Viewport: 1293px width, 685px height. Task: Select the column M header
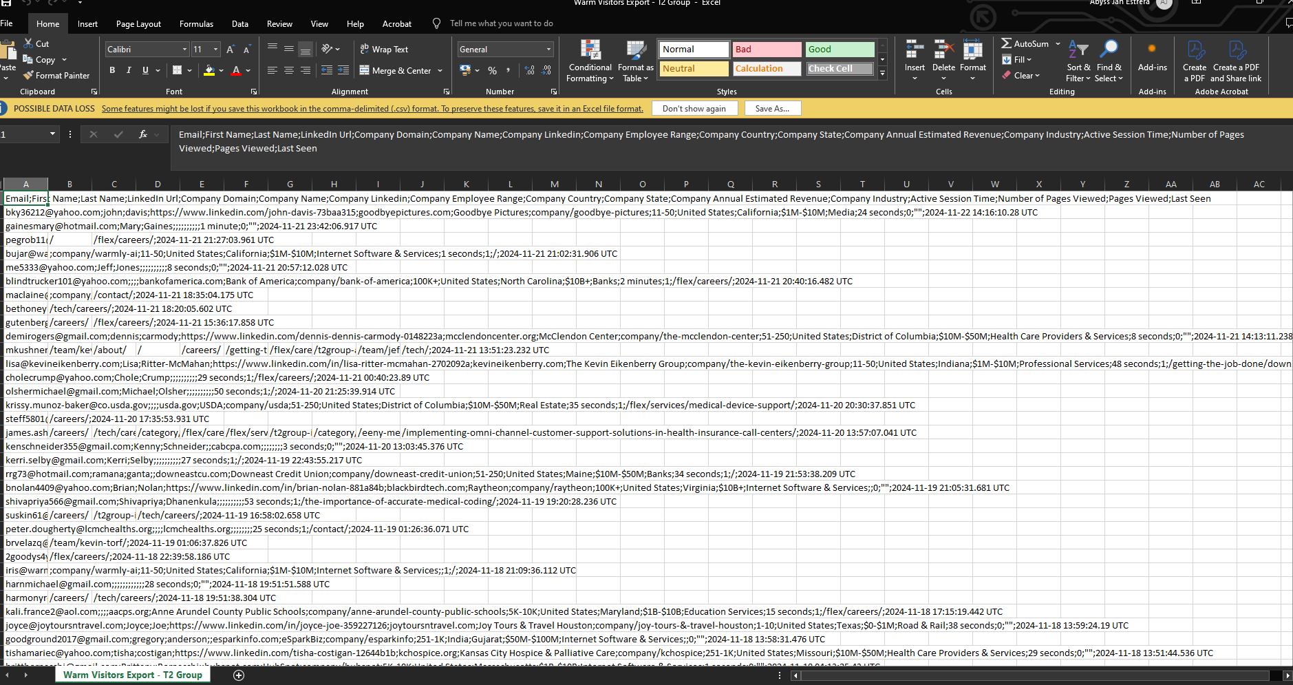(554, 185)
